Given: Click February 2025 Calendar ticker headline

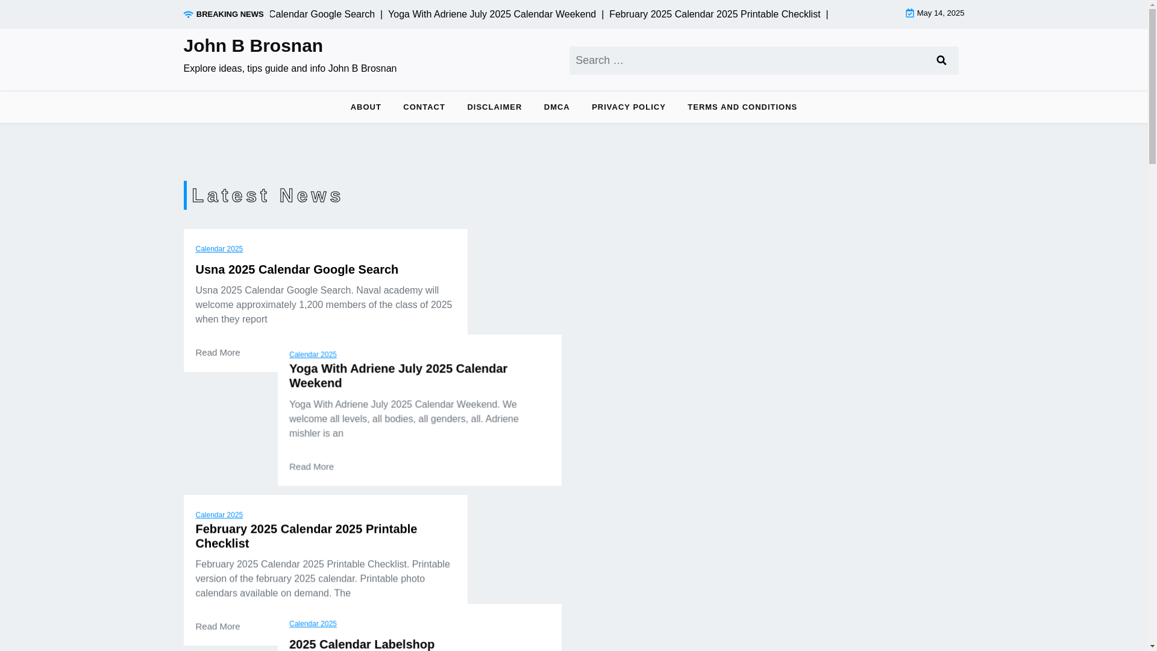Looking at the screenshot, I should pyautogui.click(x=715, y=14).
